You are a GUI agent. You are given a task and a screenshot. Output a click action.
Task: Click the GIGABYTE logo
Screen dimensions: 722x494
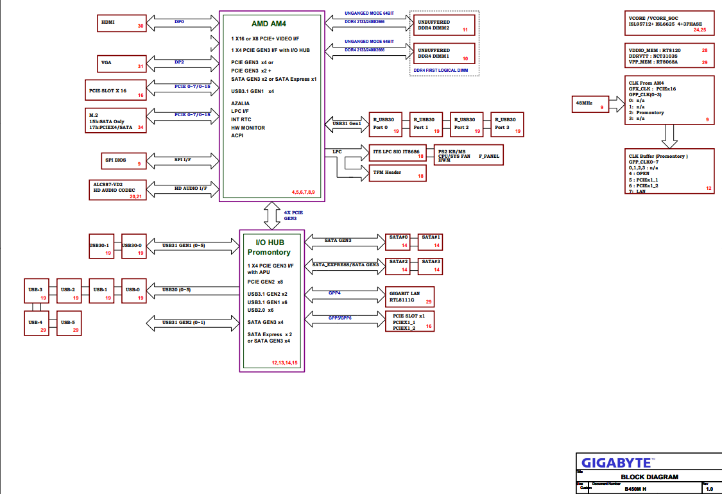[618, 463]
